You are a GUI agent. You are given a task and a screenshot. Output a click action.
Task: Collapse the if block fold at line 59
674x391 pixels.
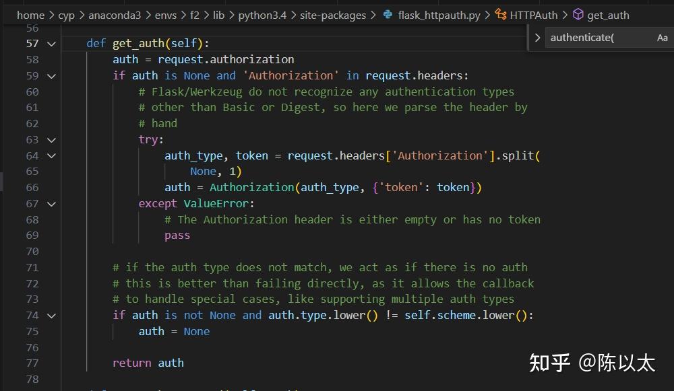[x=51, y=75]
